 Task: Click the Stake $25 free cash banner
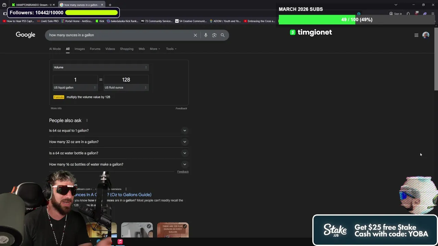click(x=375, y=230)
